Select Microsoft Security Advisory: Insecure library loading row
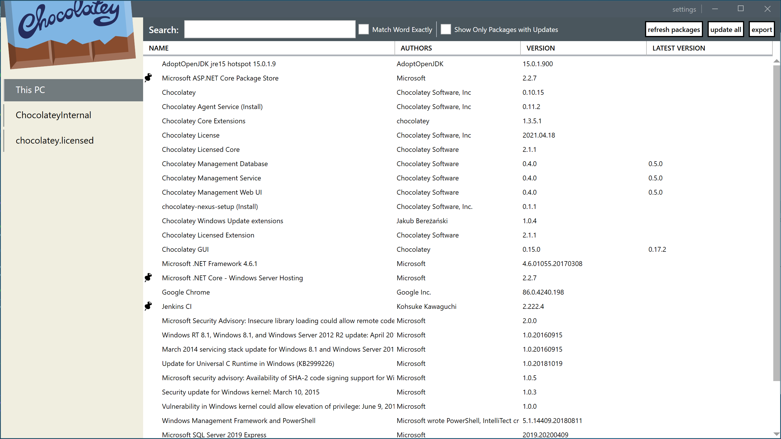 458,321
